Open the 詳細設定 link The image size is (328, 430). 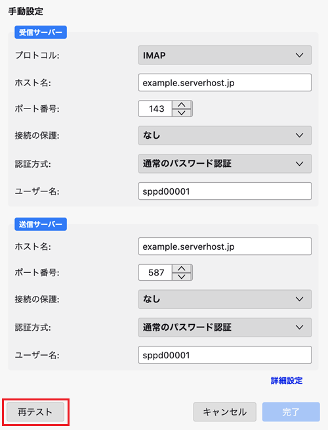pos(287,381)
